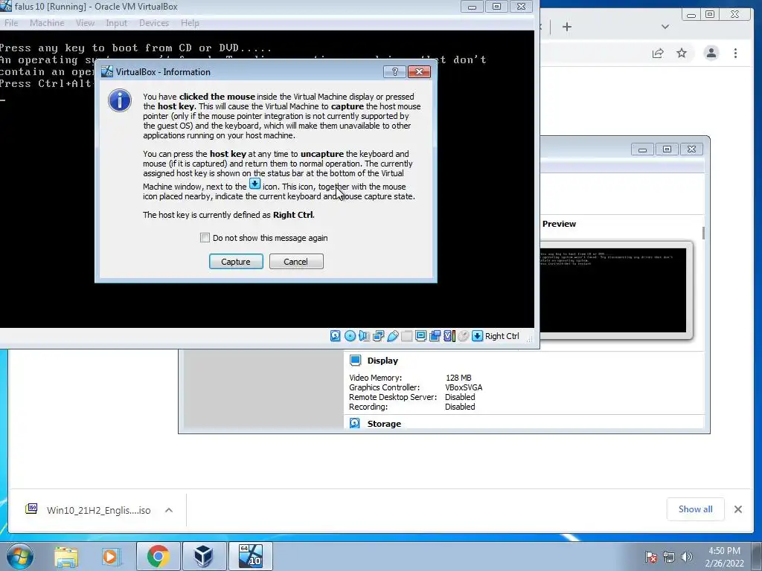
Task: Click the help question mark button in dialog
Action: tap(394, 72)
